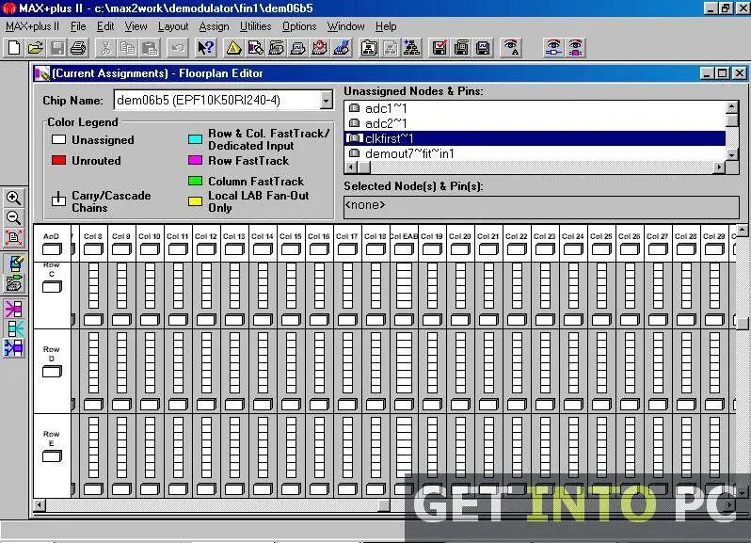Open the Hierarchy Display triangle icon

point(233,48)
